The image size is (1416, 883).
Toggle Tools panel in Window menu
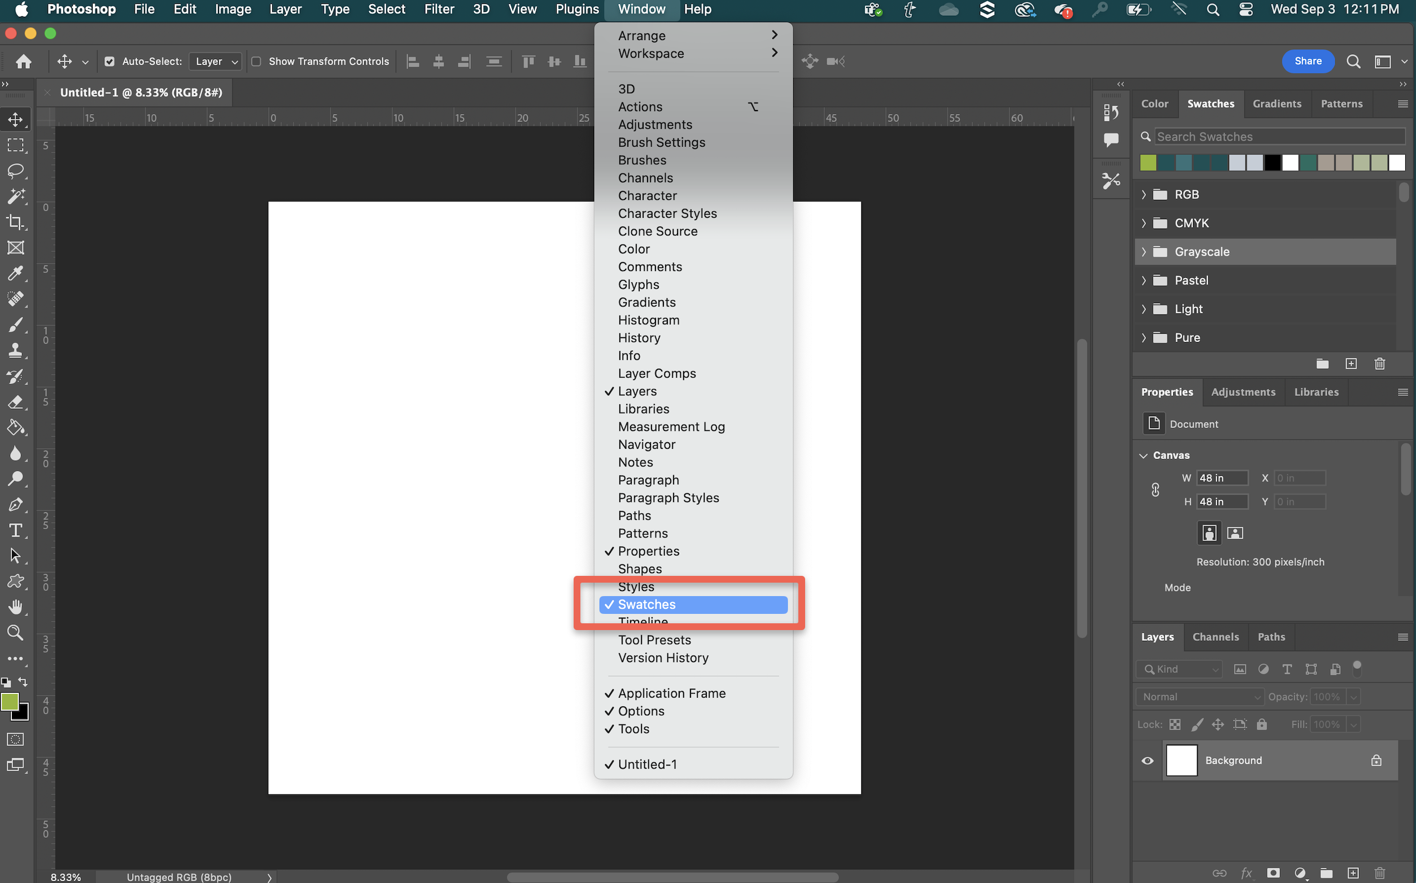693,729
